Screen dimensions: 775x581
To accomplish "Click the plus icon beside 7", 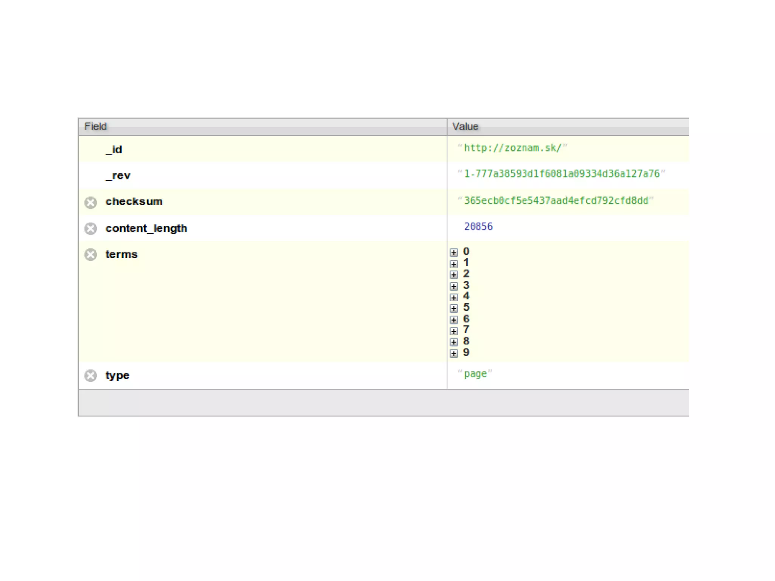I will click(x=454, y=331).
